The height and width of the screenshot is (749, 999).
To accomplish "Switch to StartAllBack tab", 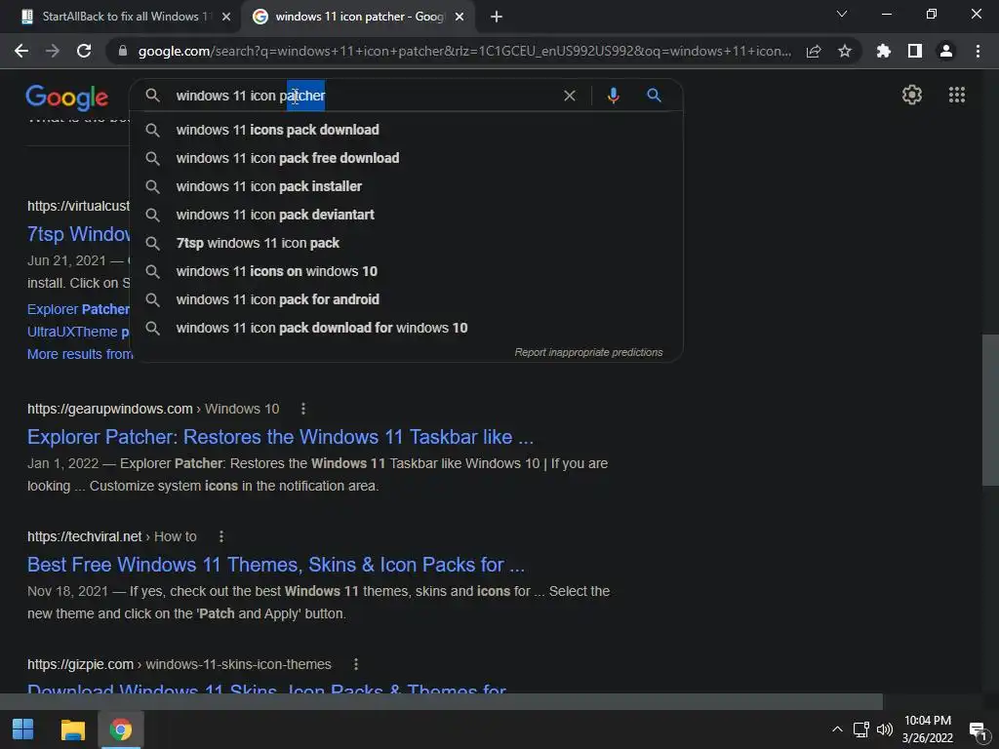I will (125, 17).
